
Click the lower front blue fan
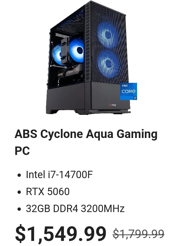tap(108, 64)
